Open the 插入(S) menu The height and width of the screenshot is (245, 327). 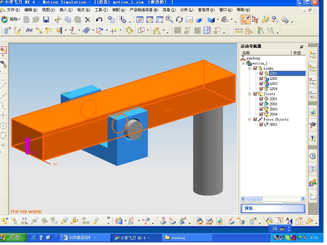[x=66, y=10]
